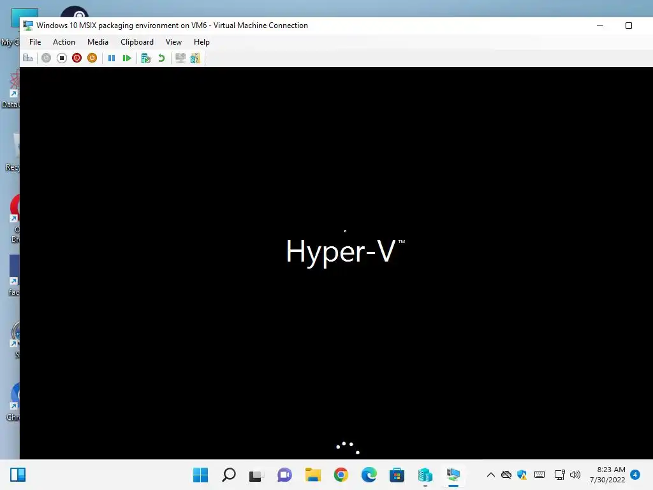Click the OneDrive cloud tray icon
653x490 pixels.
[506, 475]
